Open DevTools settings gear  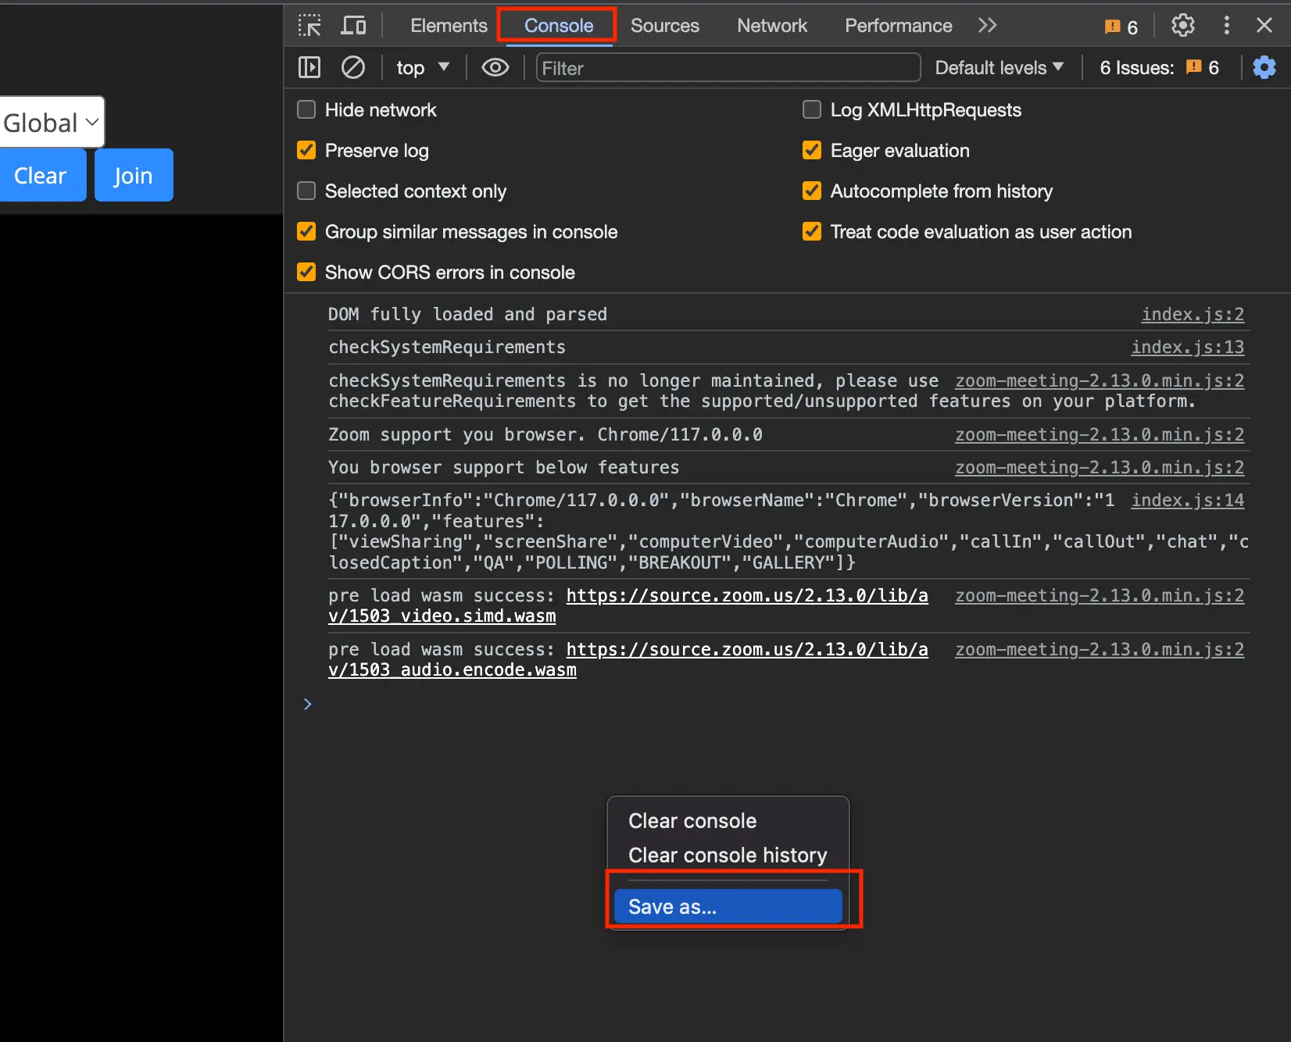click(1182, 25)
